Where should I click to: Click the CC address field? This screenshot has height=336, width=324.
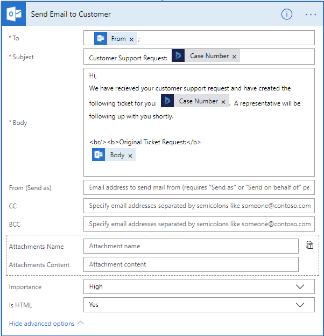199,206
